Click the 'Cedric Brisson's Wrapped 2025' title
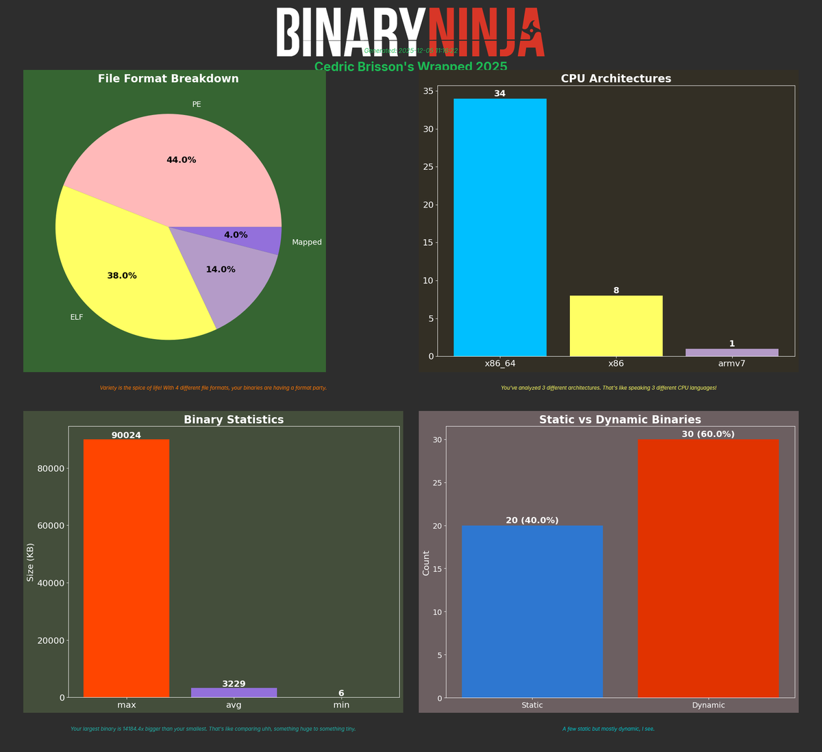 pyautogui.click(x=411, y=66)
